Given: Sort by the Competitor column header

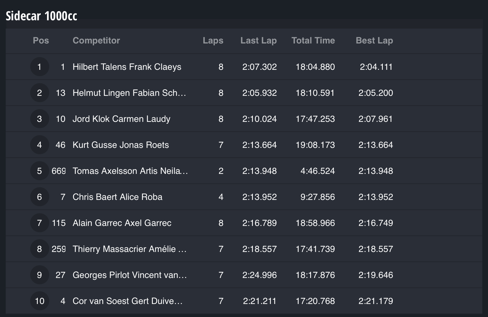Looking at the screenshot, I should click(96, 40).
